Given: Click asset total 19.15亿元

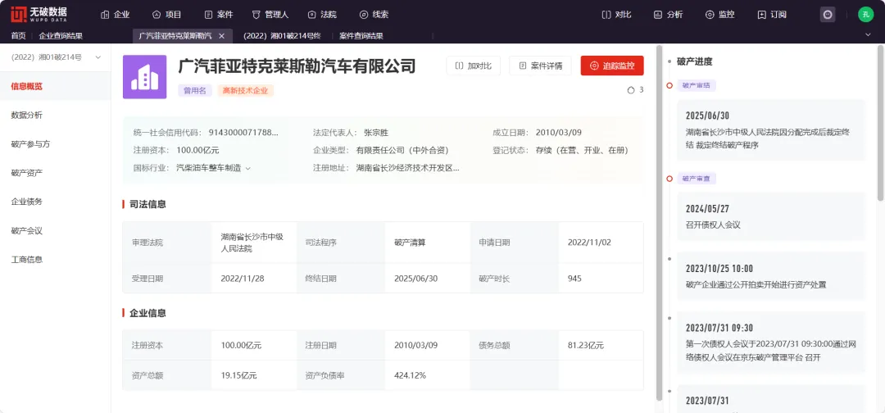Looking at the screenshot, I should (238, 375).
